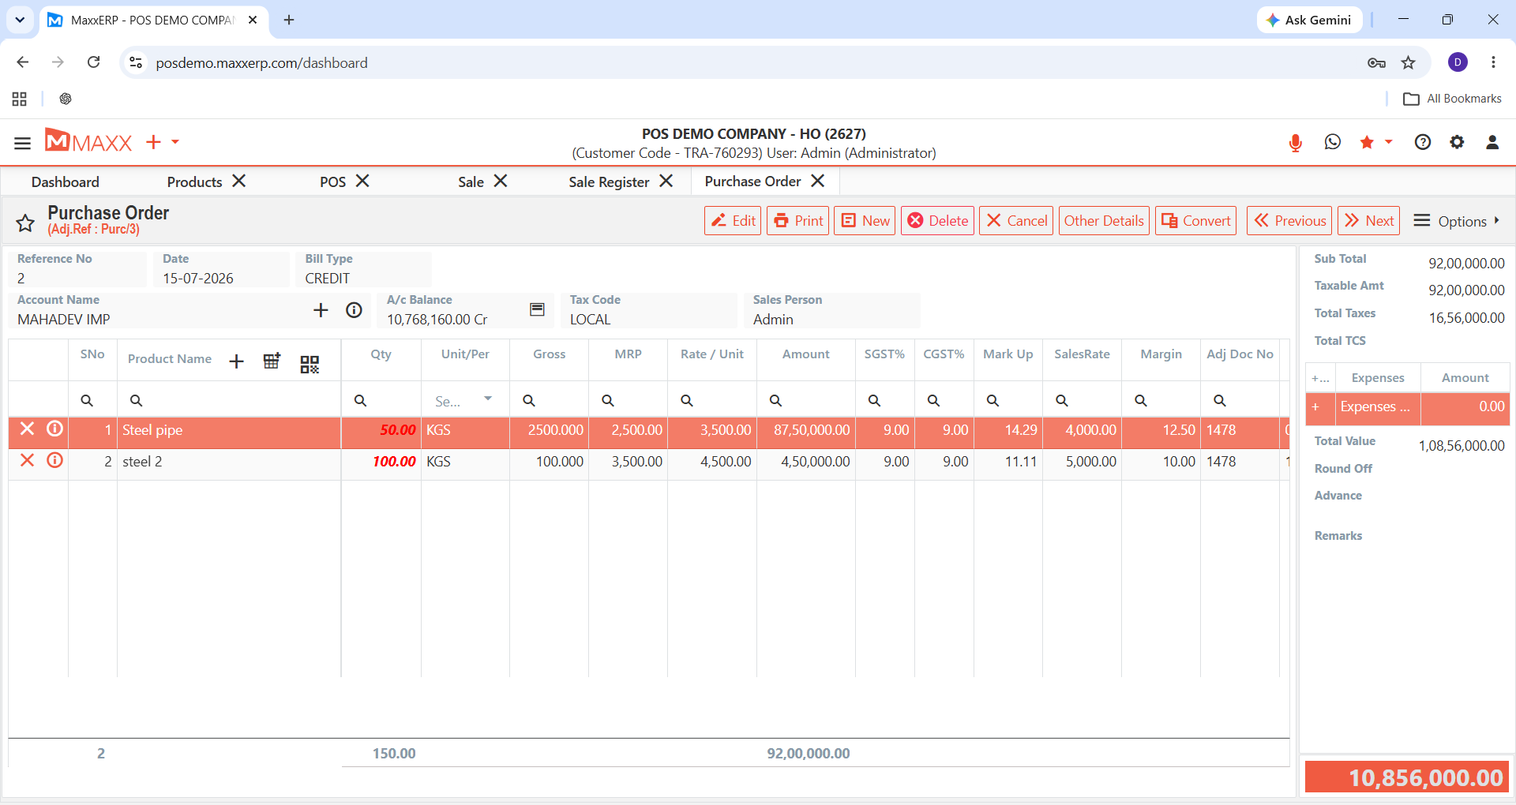Expand the Options menu
The image size is (1516, 805).
pos(1456,221)
